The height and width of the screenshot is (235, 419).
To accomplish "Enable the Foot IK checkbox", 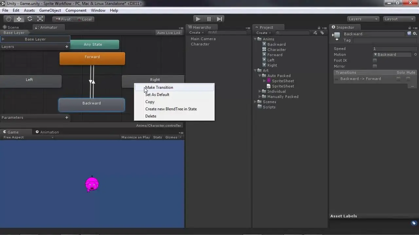I will 375,60.
